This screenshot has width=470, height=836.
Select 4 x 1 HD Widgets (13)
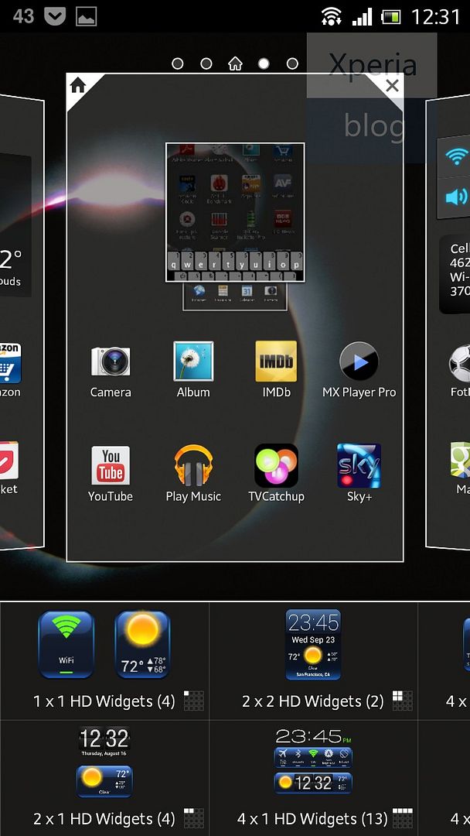313,818
